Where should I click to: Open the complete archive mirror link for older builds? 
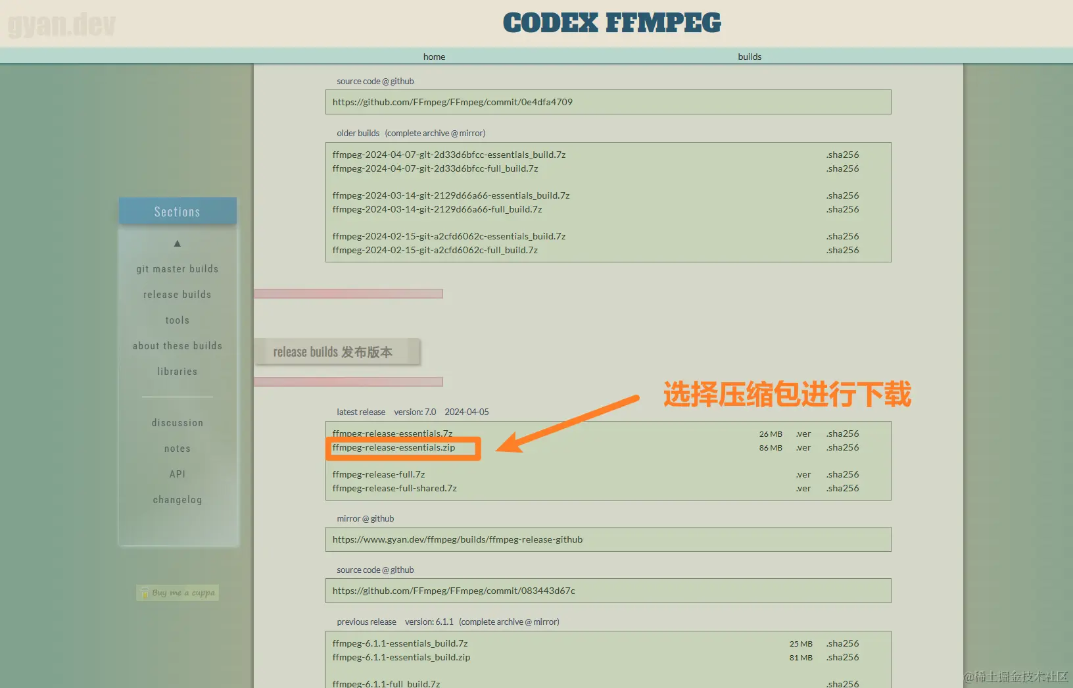(435, 133)
